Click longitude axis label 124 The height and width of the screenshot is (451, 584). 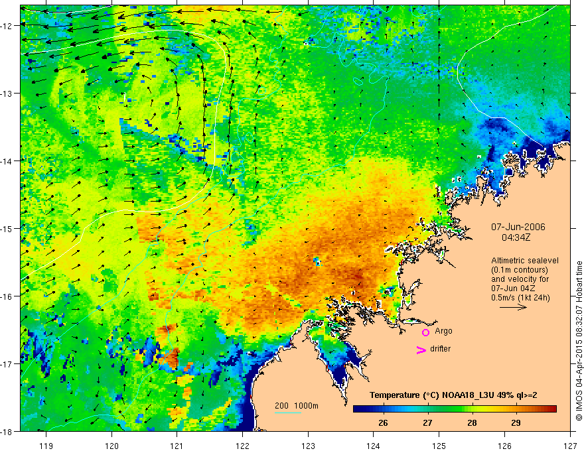click(373, 446)
